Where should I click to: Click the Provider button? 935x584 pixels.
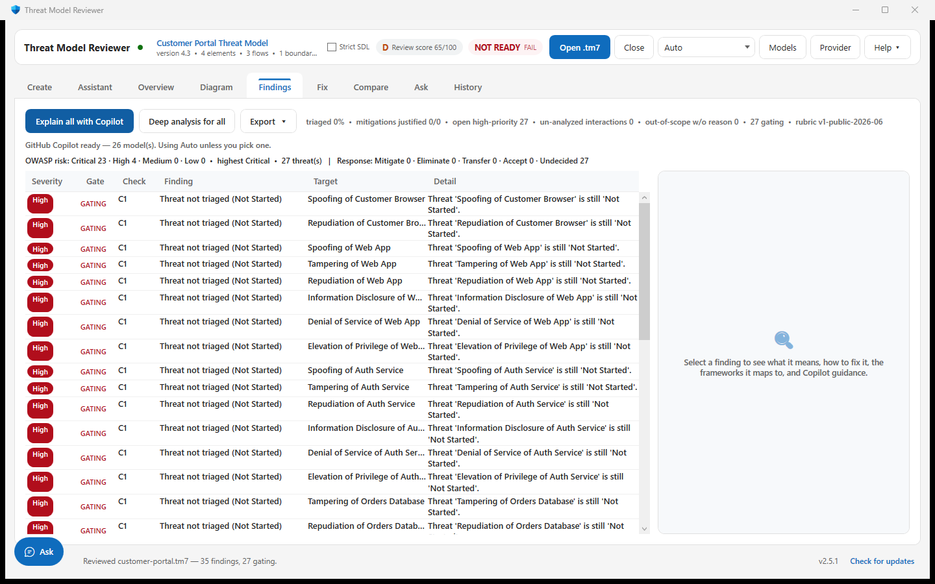tap(835, 47)
